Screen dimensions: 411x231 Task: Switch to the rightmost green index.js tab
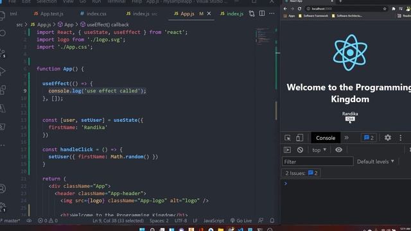pyautogui.click(x=232, y=13)
